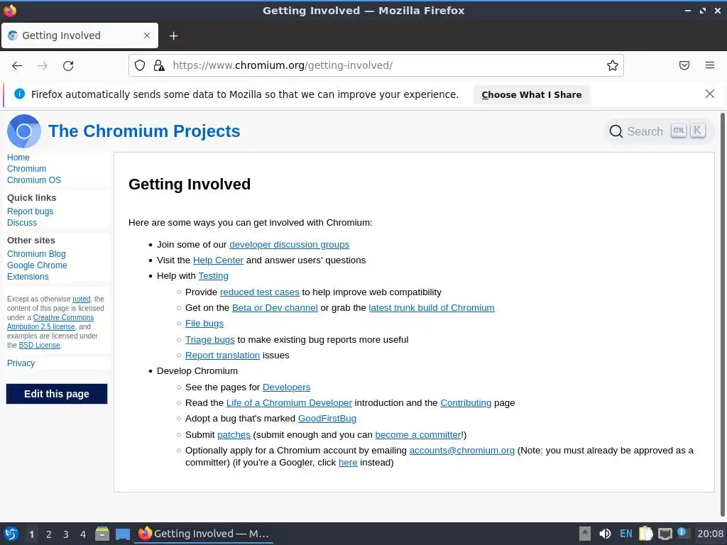Open the BSD License link
The width and height of the screenshot is (727, 545).
[x=40, y=346]
